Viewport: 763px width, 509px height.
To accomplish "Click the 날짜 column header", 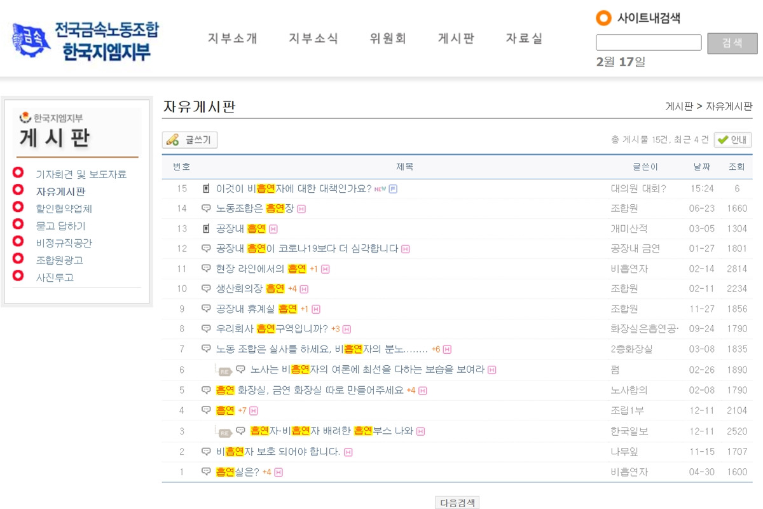I will click(x=702, y=167).
